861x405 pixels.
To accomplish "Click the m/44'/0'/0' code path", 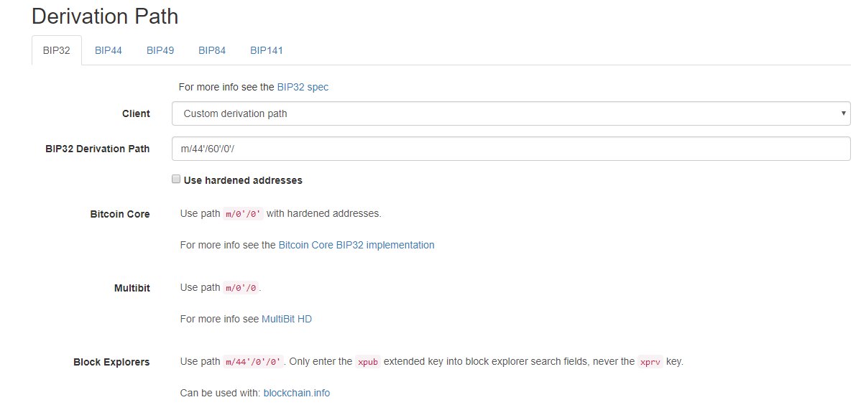I will 254,362.
